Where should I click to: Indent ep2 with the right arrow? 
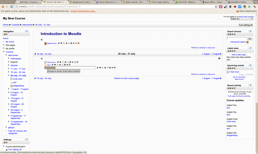(x=55, y=65)
